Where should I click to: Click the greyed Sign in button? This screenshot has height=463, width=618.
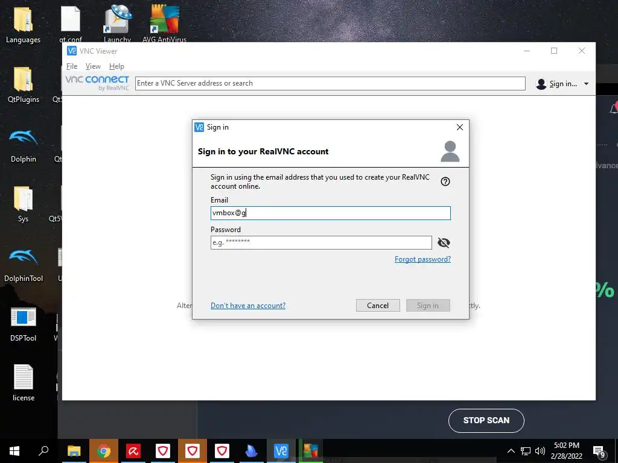[x=428, y=306]
